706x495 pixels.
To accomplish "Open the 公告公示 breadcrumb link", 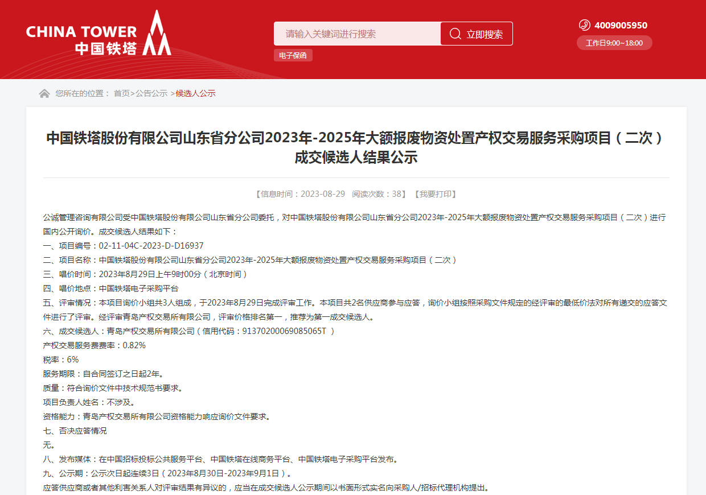I will click(151, 93).
